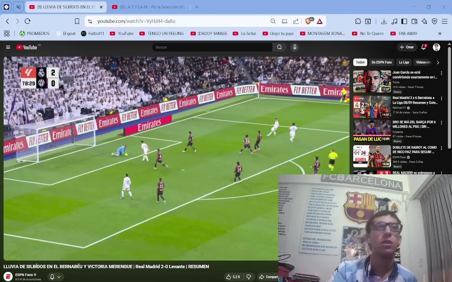Select the La Liga filter chip

[404, 62]
